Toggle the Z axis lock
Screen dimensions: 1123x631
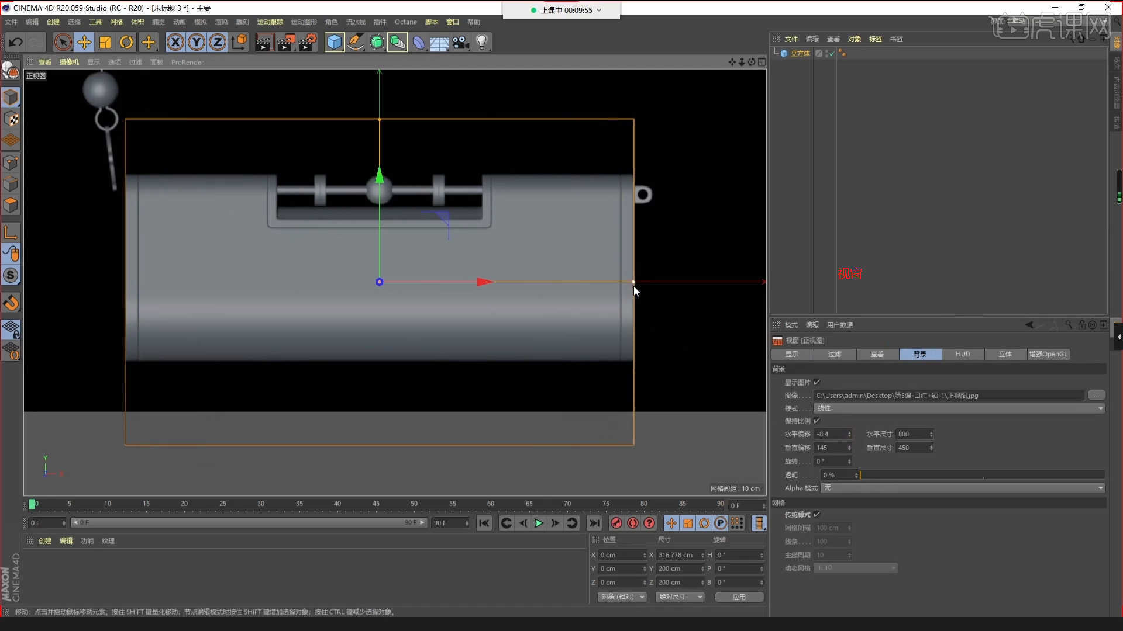click(218, 42)
